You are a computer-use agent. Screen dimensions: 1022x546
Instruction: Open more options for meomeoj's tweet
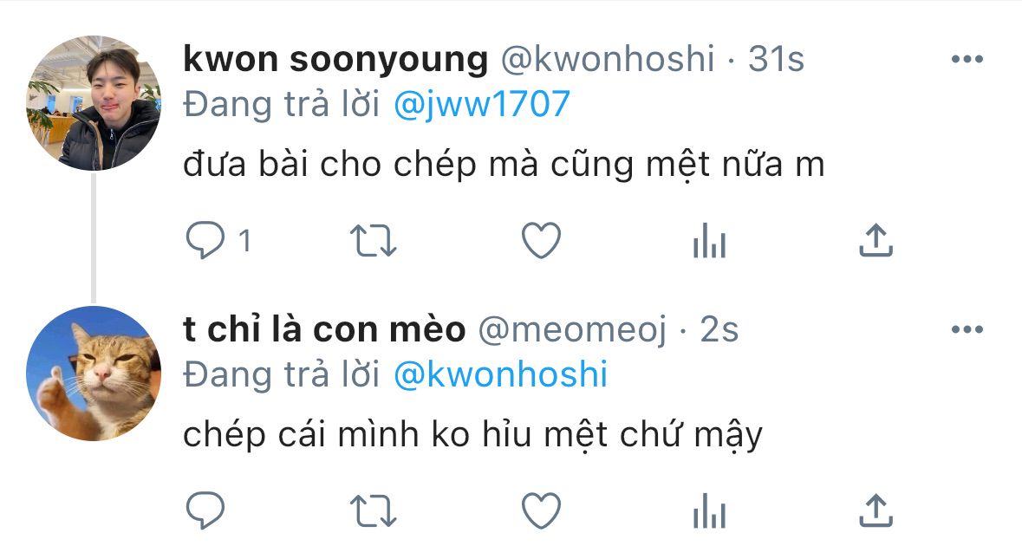pyautogui.click(x=967, y=329)
